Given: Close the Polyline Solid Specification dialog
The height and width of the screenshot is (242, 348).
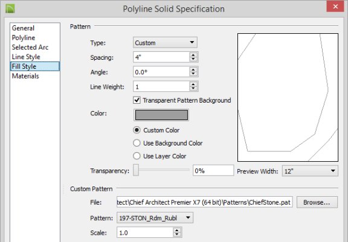Looking at the screenshot, I should click(x=335, y=7).
